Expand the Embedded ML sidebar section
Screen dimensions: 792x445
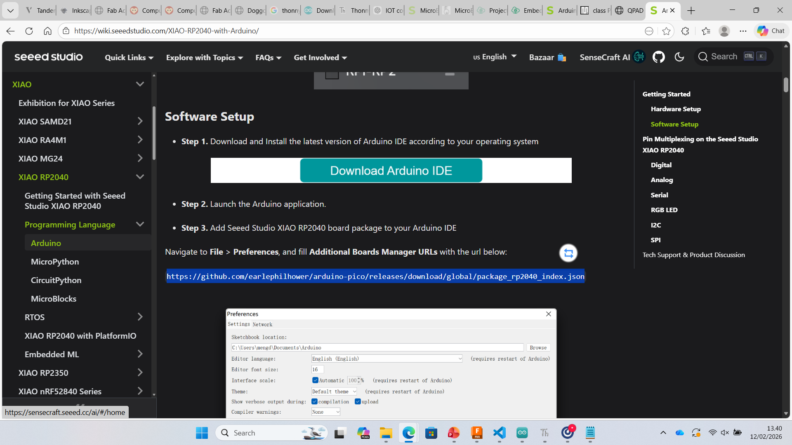(140, 354)
